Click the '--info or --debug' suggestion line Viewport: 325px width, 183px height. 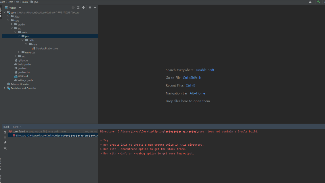tap(147, 153)
